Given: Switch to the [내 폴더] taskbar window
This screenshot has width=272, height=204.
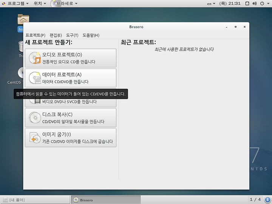Looking at the screenshot, I should tap(35, 200).
